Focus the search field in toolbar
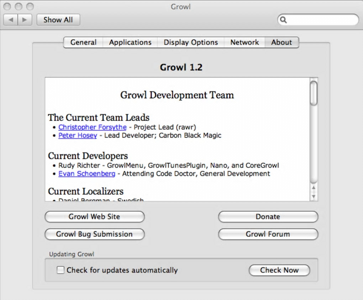The image size is (363, 300). coord(318,20)
